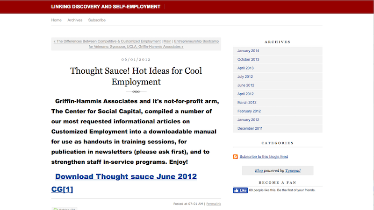Click the CATEGORIES sidebar heading
The image size is (374, 210).
tap(277, 143)
